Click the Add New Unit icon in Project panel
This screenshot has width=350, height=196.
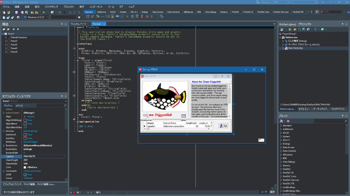click(282, 29)
